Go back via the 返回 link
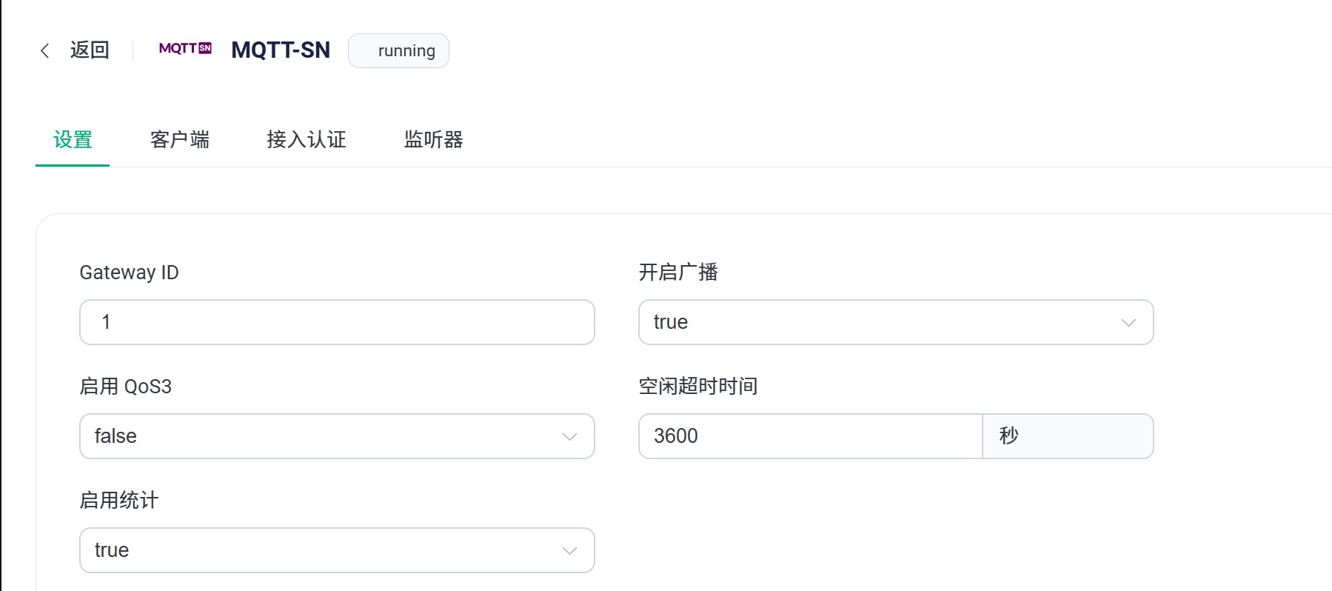The width and height of the screenshot is (1332, 591). (90, 50)
